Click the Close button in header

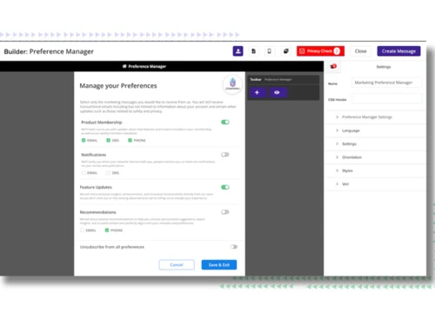[361, 51]
